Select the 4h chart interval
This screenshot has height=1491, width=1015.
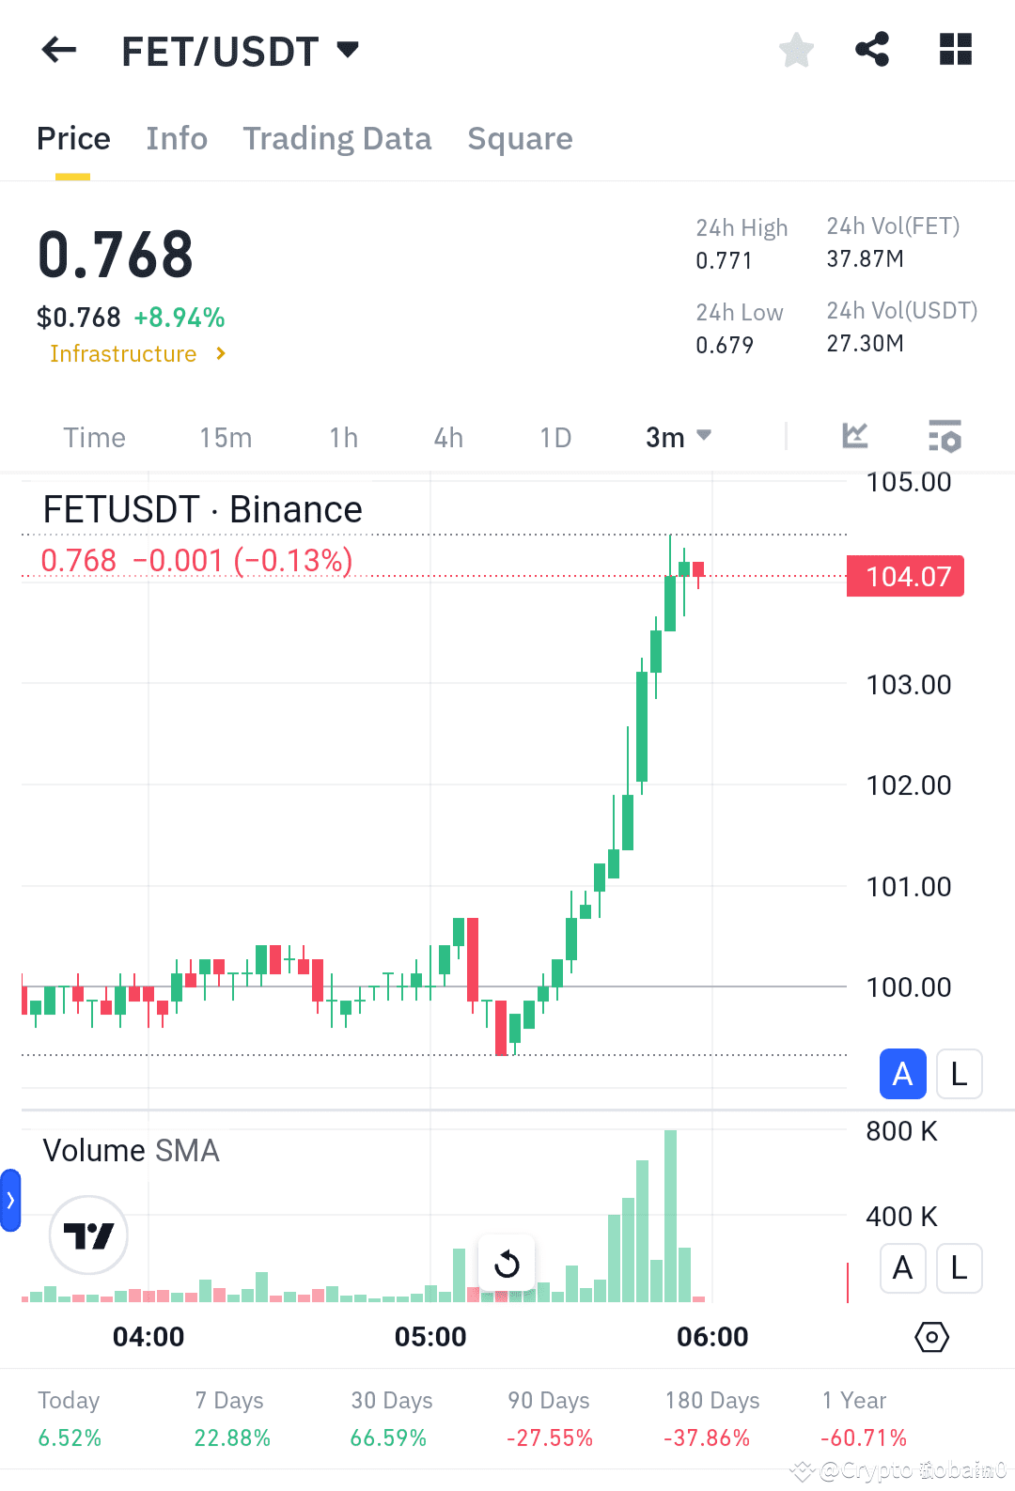point(448,438)
